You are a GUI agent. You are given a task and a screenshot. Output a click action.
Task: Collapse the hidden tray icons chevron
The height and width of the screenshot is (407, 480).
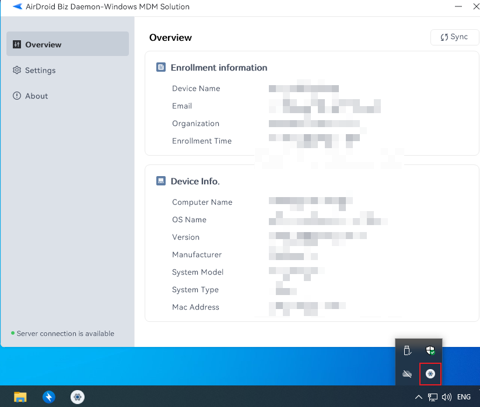tap(419, 397)
